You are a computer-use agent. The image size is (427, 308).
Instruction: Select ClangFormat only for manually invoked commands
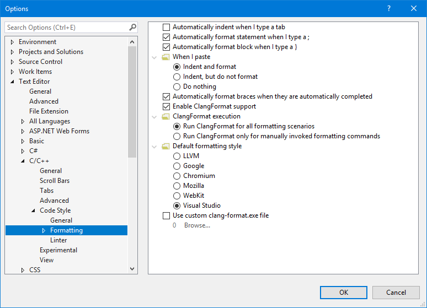[x=177, y=136]
